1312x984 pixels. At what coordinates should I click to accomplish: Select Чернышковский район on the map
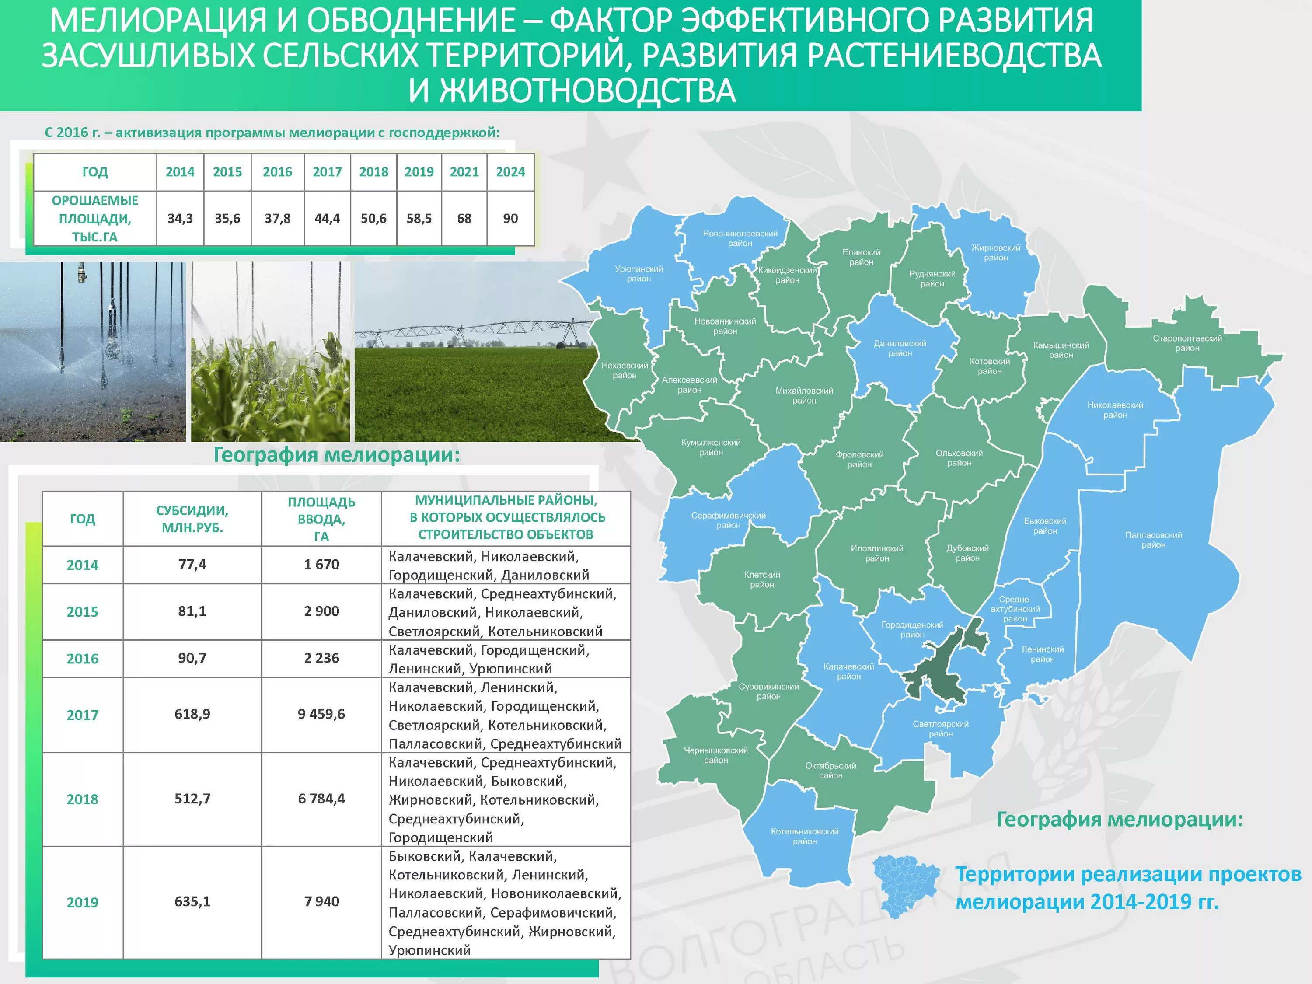pos(716,754)
